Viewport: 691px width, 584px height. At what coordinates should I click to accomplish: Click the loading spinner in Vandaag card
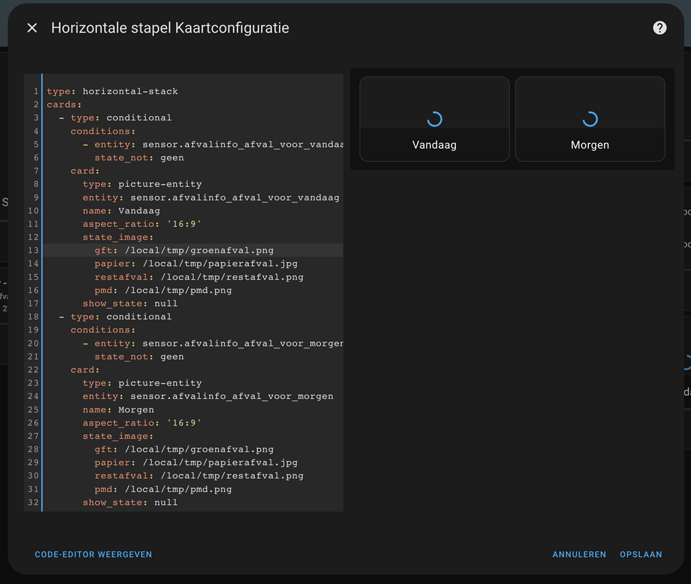(435, 120)
